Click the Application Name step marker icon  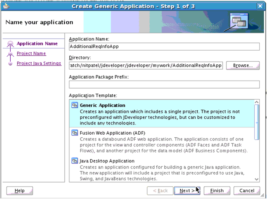pyautogui.click(x=10, y=44)
